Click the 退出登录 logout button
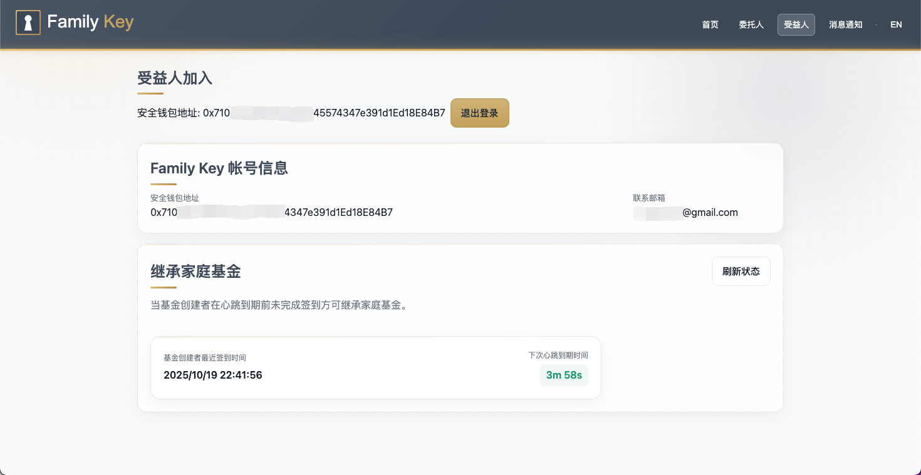Image resolution: width=921 pixels, height=475 pixels. [x=479, y=113]
